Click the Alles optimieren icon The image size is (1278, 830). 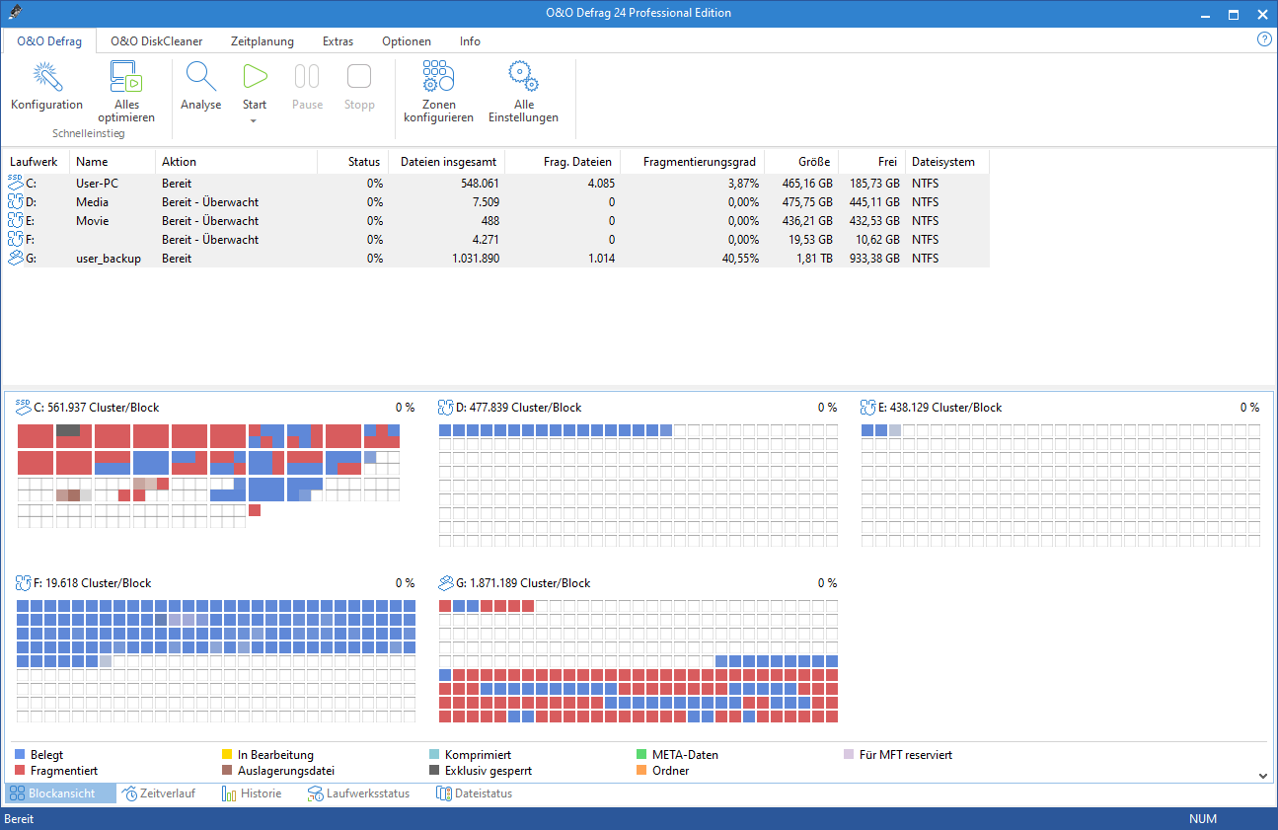126,78
